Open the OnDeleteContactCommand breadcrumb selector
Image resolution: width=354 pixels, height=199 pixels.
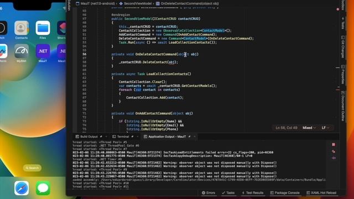(x=187, y=3)
